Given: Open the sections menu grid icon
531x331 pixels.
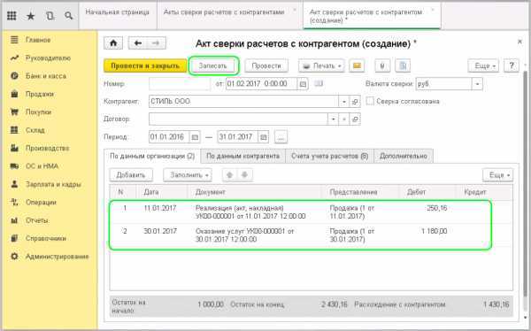Looking at the screenshot, I should tap(12, 16).
